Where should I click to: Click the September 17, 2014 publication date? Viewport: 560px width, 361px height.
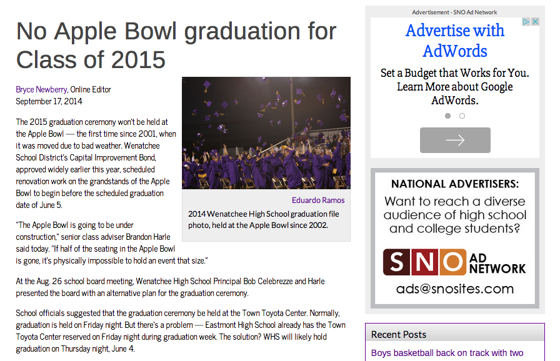coord(49,101)
